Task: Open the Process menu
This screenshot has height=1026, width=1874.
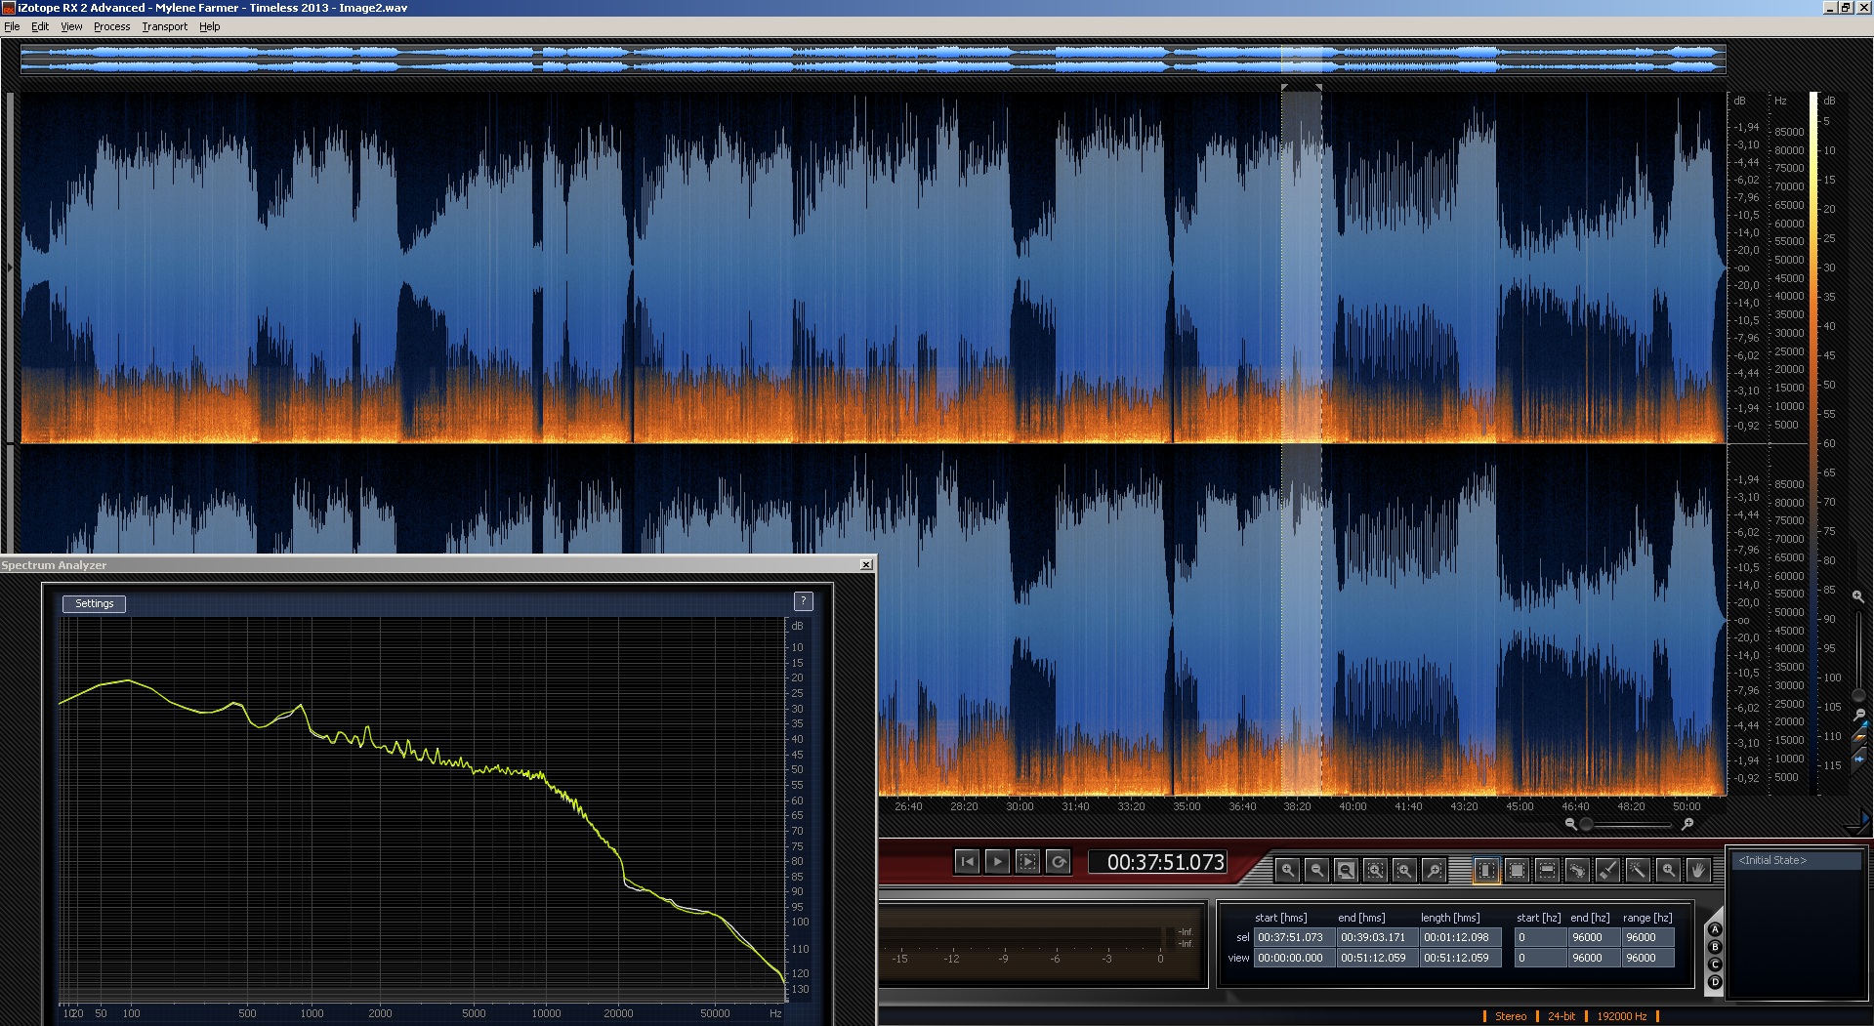Action: (111, 26)
